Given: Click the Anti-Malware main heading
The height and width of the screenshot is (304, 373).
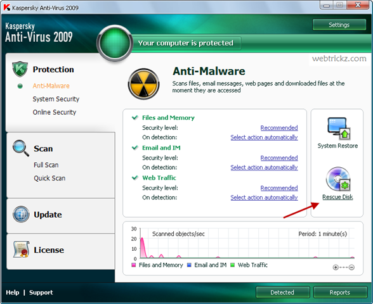Looking at the screenshot, I should [209, 71].
